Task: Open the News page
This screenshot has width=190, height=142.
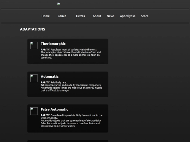Action: (x=110, y=16)
